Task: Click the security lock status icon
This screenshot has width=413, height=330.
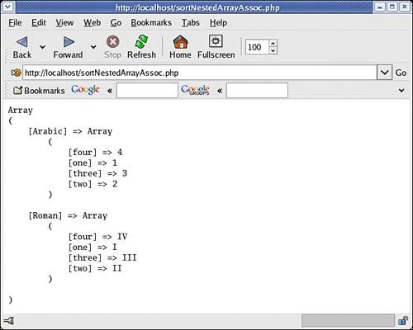Action: coord(403,321)
